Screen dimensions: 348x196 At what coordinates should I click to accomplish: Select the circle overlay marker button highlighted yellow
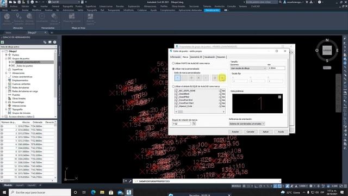coord(222,78)
